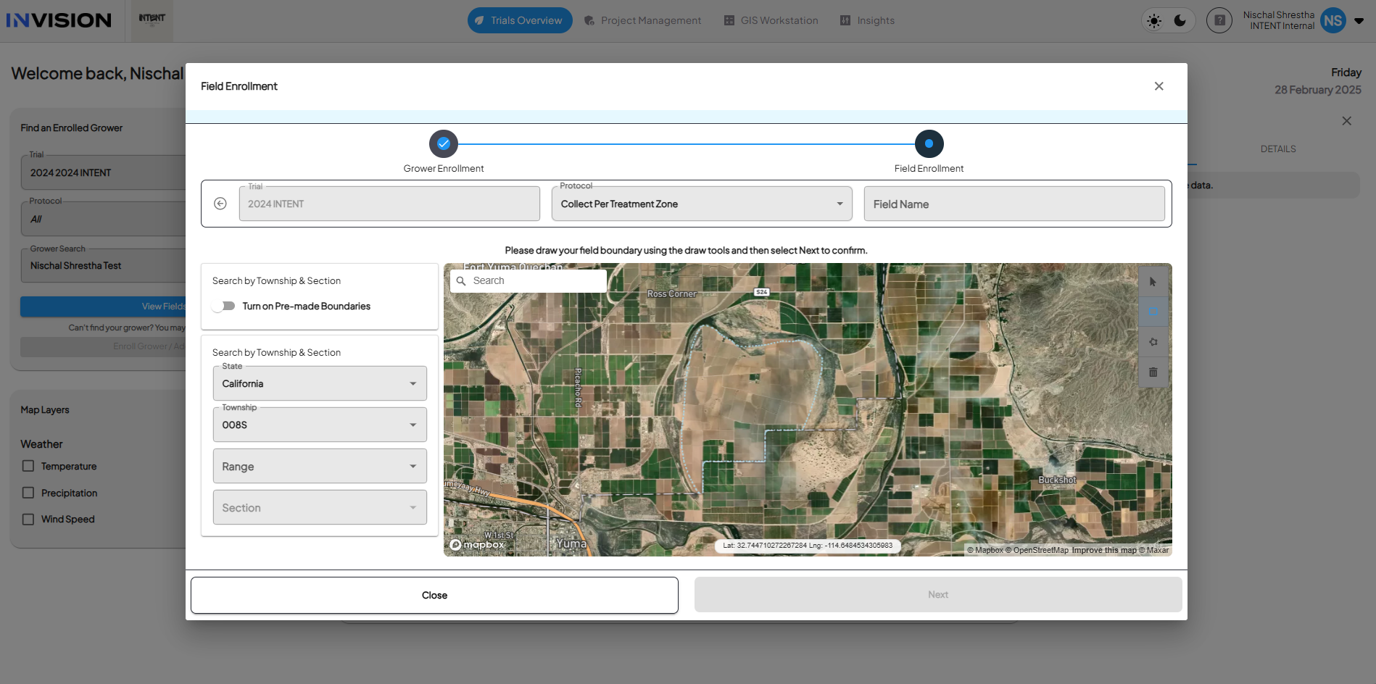Click the map Search box
1376x684 pixels.
tap(529, 280)
